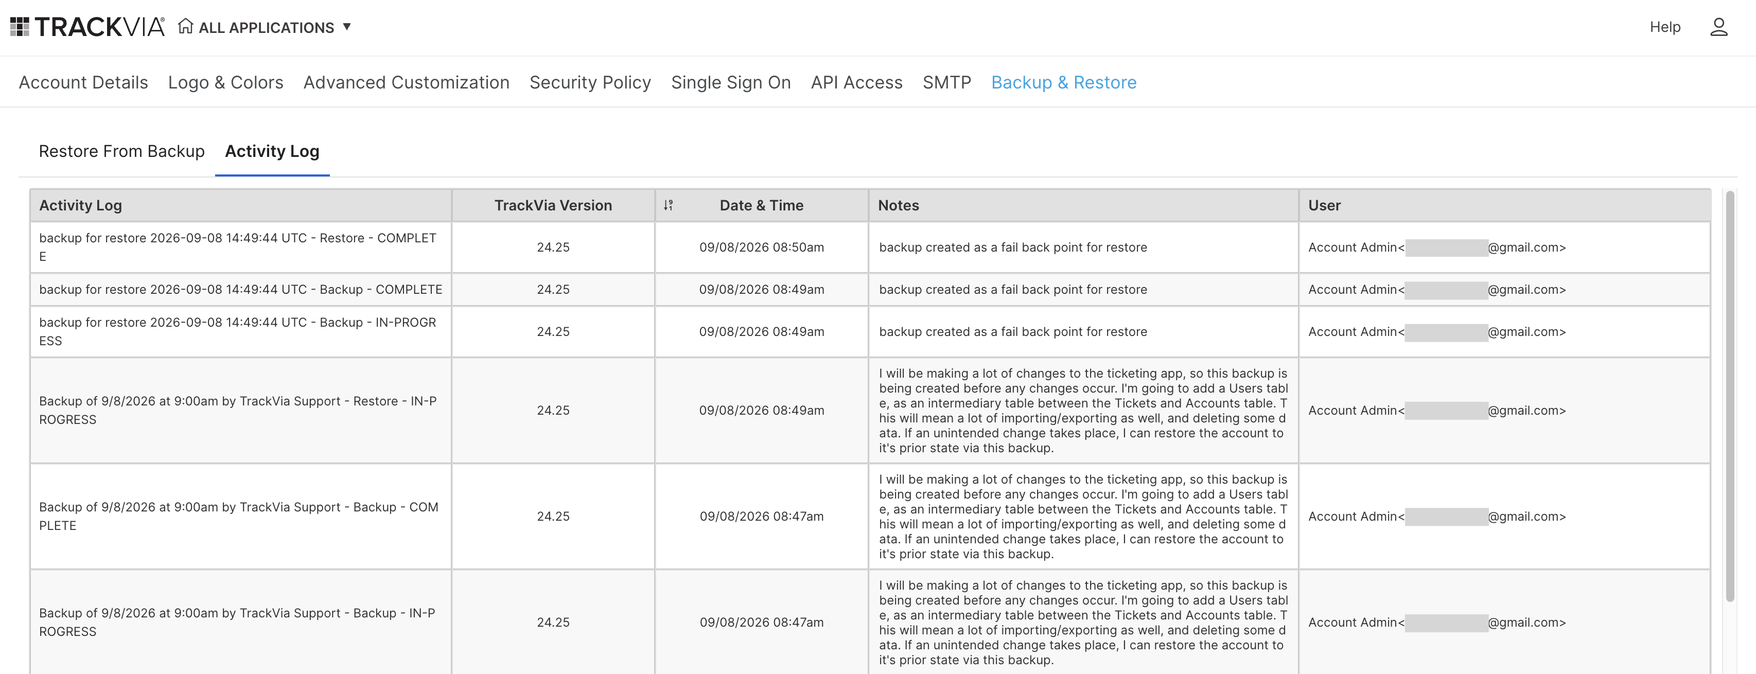The image size is (1756, 674).
Task: Open Advanced Customization tab
Action: (406, 82)
